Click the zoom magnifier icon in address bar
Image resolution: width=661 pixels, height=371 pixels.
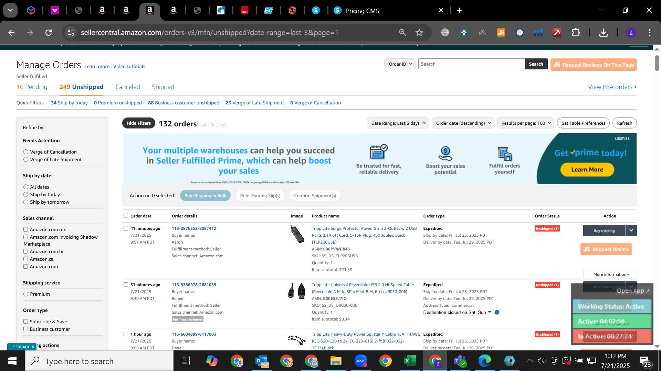click(x=402, y=33)
